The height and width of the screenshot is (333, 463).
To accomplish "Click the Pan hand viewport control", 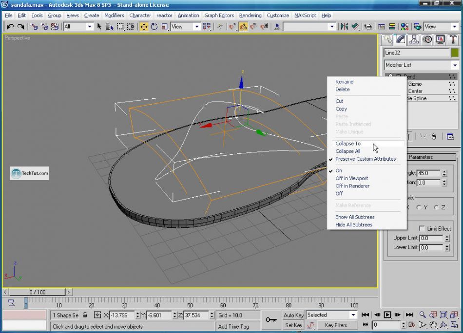I will pyautogui.click(x=433, y=325).
